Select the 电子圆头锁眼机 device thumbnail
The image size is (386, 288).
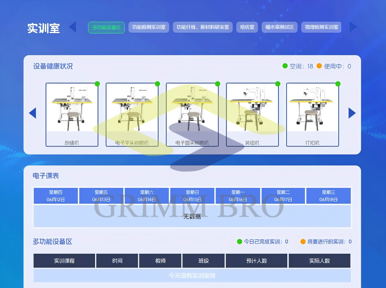(192, 114)
